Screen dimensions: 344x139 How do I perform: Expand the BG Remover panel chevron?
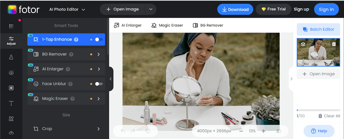(x=99, y=54)
